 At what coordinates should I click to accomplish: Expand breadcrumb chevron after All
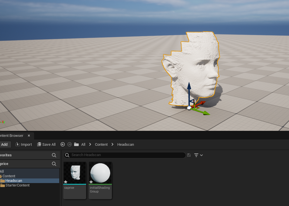click(90, 144)
